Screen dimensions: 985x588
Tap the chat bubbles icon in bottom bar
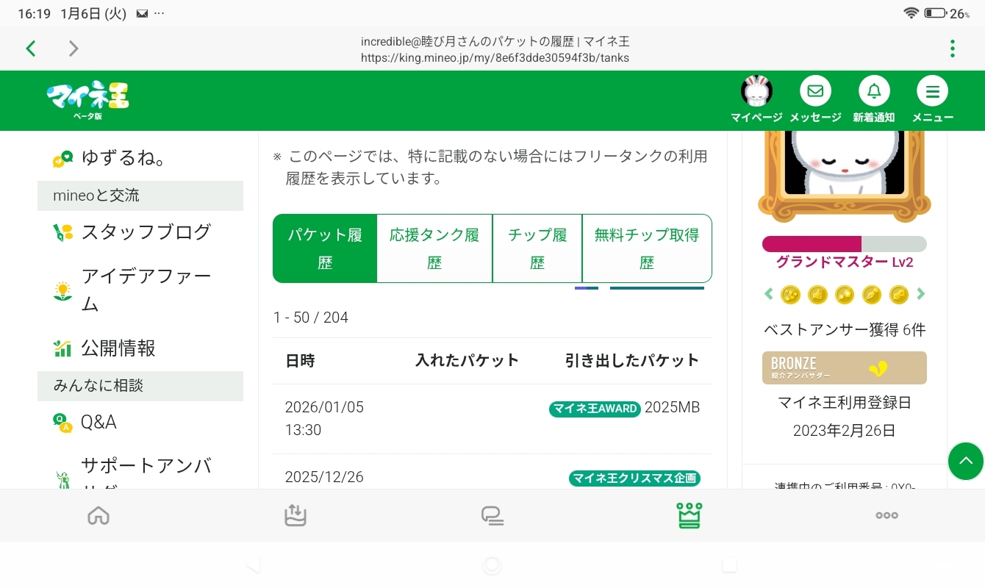click(x=492, y=516)
